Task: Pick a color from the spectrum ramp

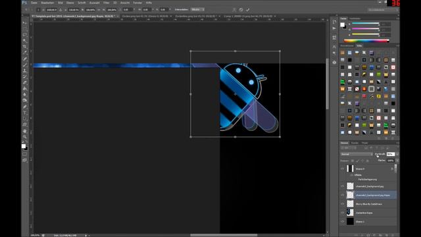Action: [x=366, y=41]
